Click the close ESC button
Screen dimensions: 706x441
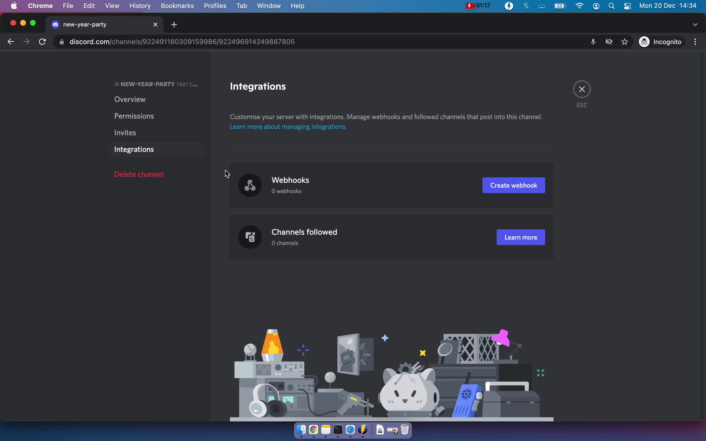click(x=581, y=89)
